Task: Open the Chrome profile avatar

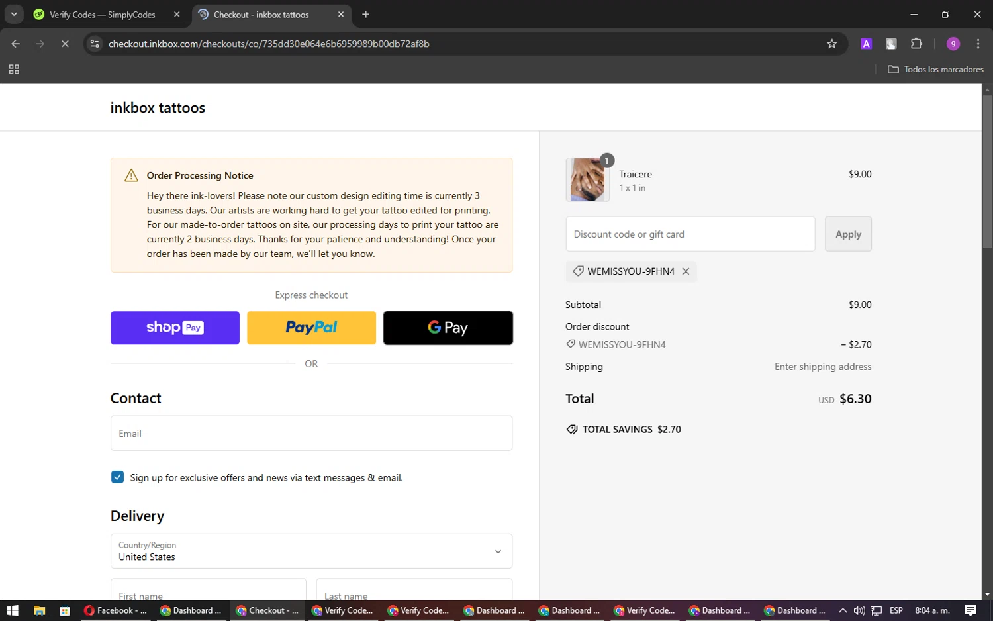Action: click(x=953, y=44)
